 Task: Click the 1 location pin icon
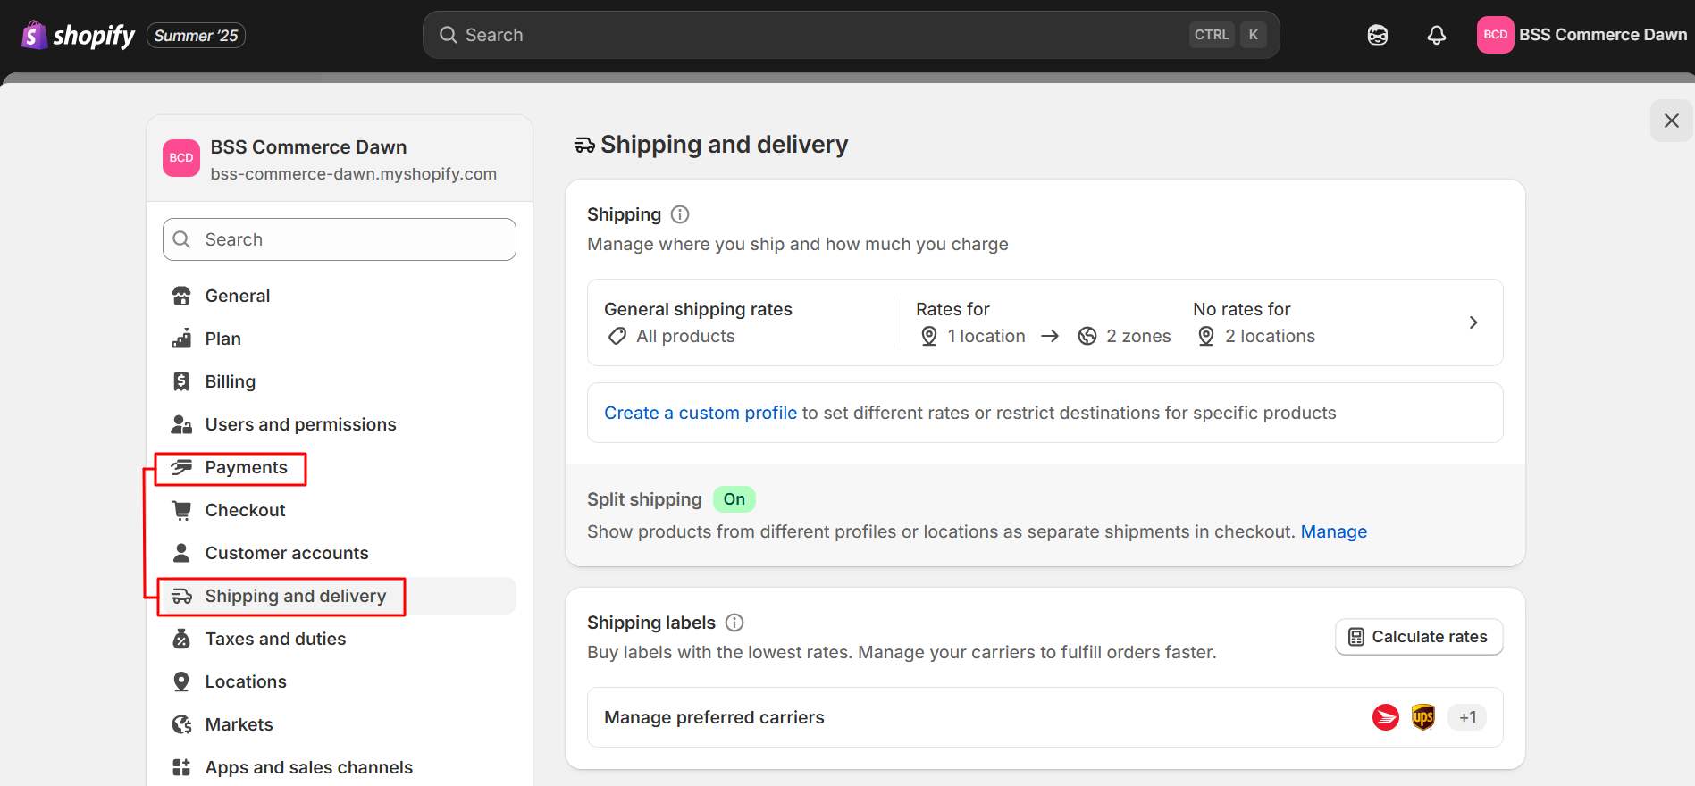click(x=929, y=337)
